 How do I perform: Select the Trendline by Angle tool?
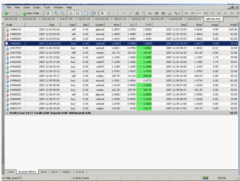[x=170, y=13]
